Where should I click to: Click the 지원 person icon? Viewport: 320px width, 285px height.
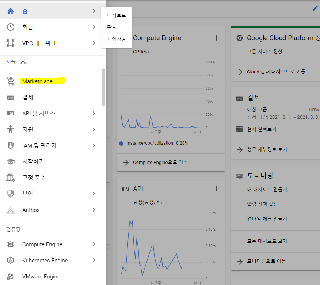click(11, 129)
